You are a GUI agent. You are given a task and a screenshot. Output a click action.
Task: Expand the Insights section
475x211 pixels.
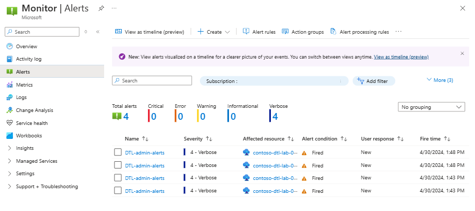[10, 148]
